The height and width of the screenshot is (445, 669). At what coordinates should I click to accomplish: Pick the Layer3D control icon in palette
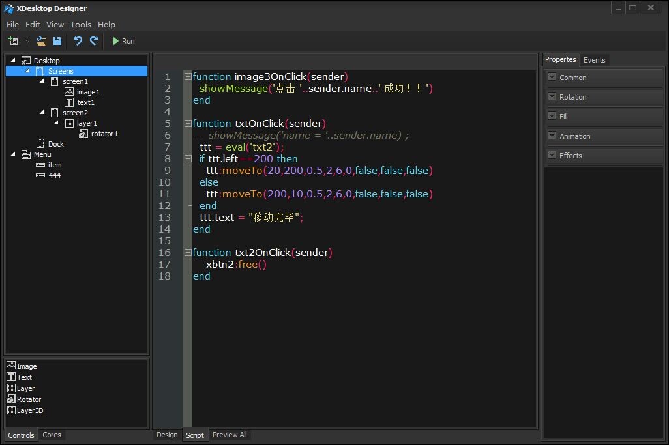[11, 410]
